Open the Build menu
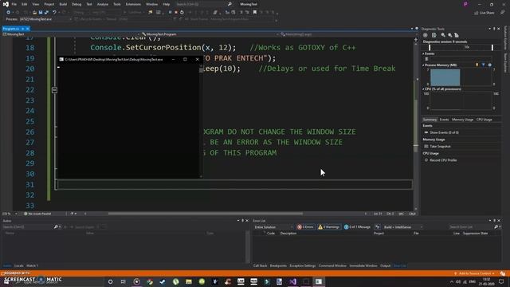Image resolution: width=510 pixels, height=287 pixels. [x=63, y=4]
